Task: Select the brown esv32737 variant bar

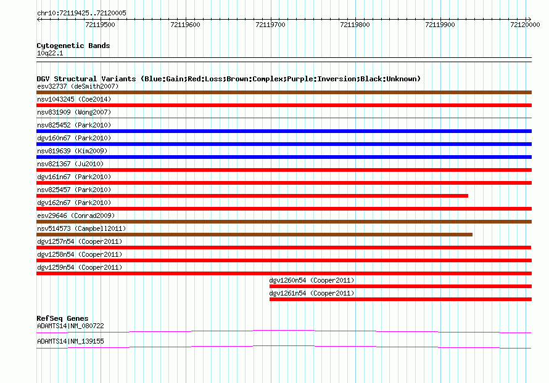Action: click(284, 92)
